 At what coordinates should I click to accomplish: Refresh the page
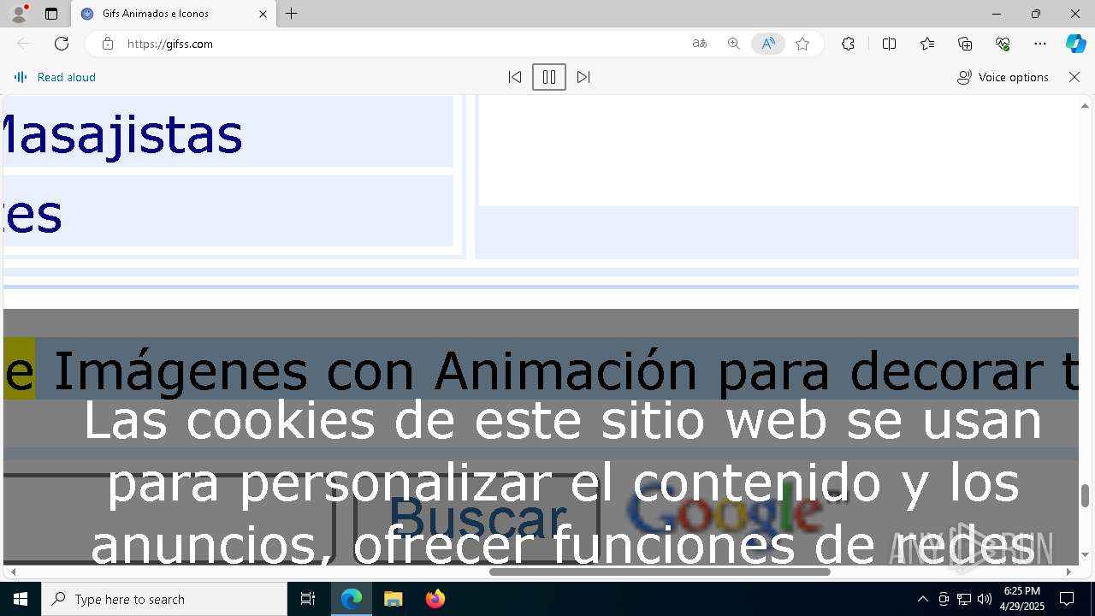tap(62, 44)
